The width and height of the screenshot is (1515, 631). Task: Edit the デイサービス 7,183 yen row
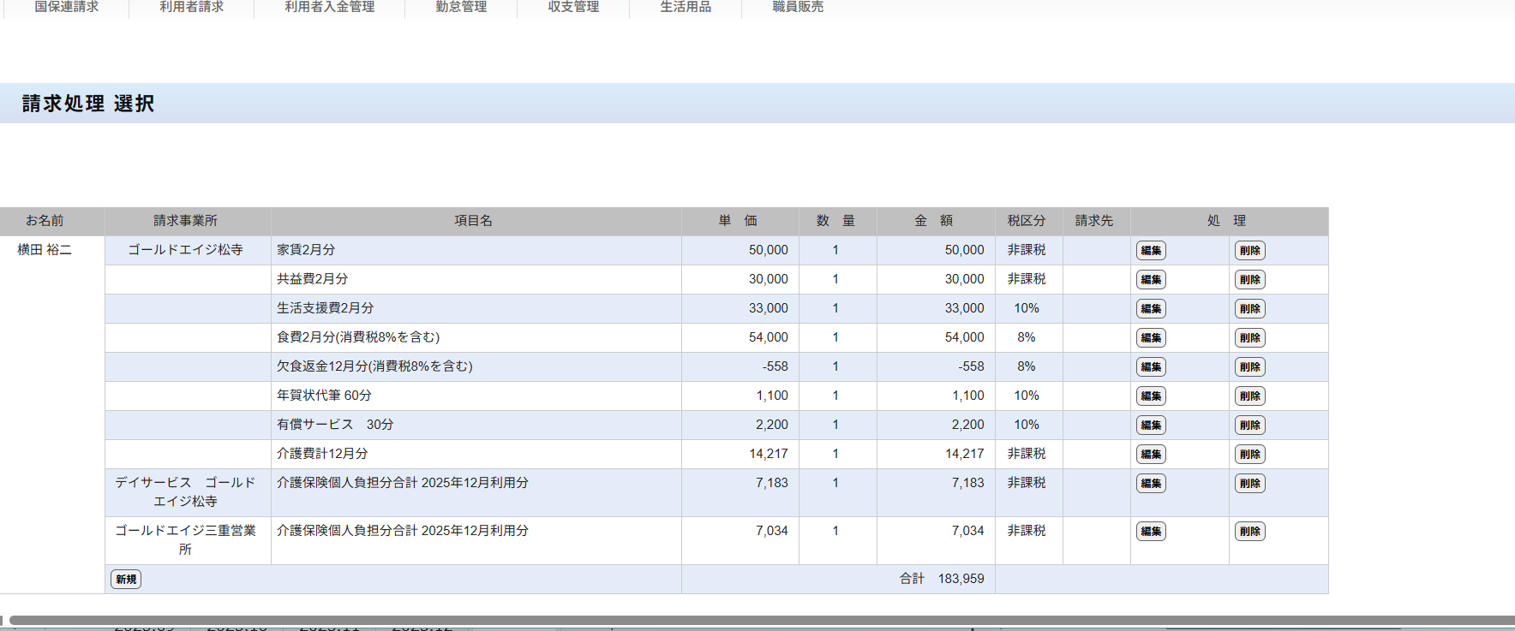[1151, 484]
